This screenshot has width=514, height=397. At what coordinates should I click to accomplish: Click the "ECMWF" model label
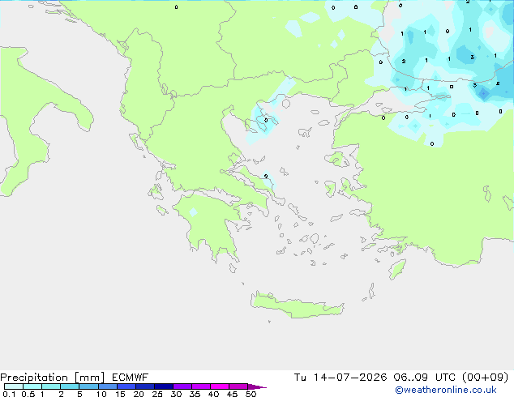131,378
